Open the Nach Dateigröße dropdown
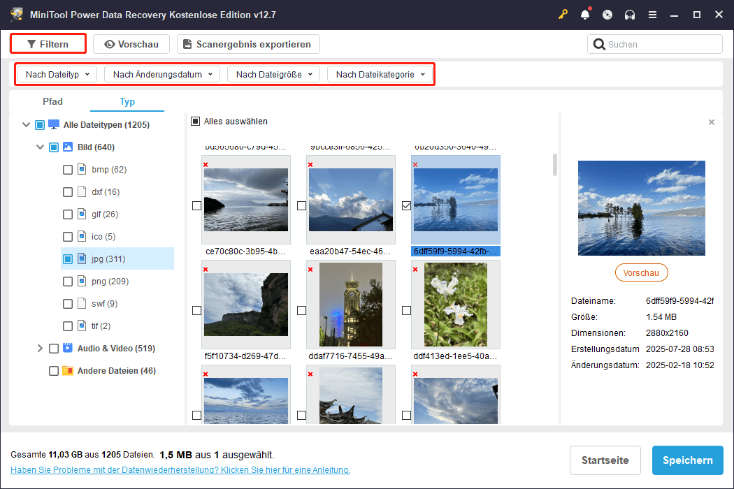The image size is (734, 489). point(273,74)
